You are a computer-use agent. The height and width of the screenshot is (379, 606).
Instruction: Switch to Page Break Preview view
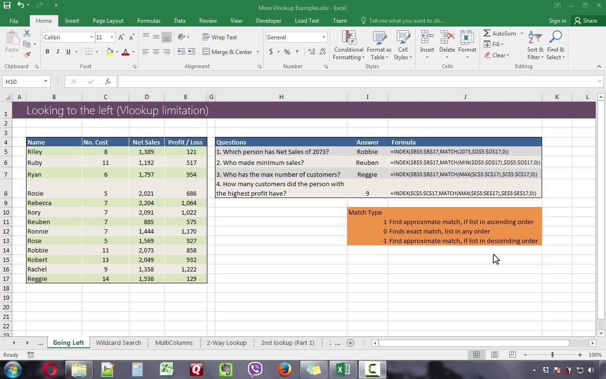click(x=512, y=355)
